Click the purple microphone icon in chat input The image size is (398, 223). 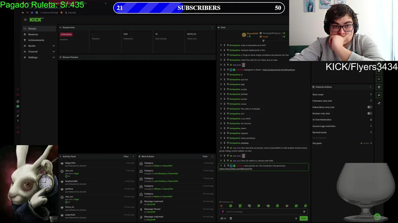coord(223,212)
